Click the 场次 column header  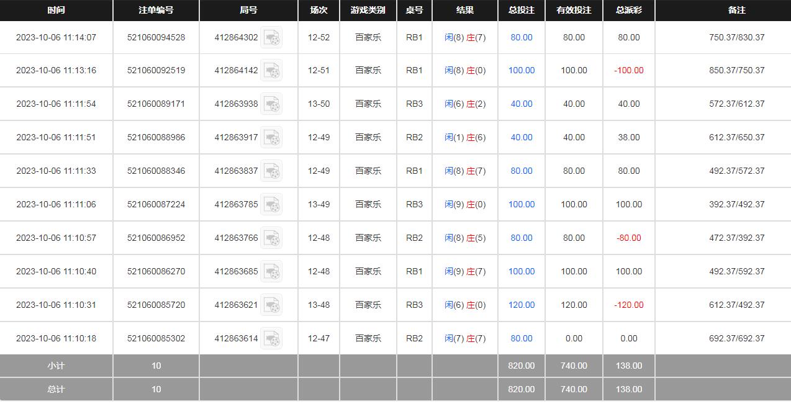coord(319,10)
